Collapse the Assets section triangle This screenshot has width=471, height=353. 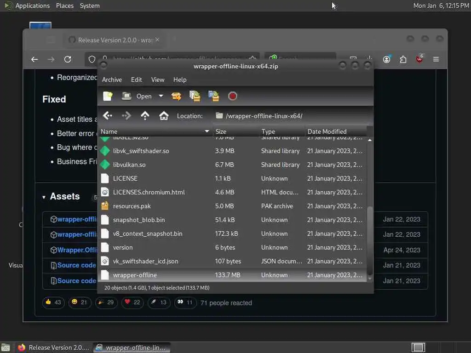point(44,197)
